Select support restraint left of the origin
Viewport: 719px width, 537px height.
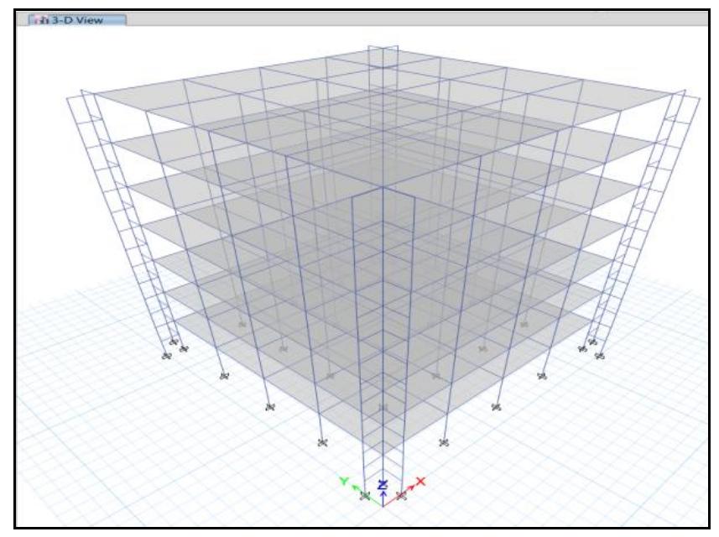(364, 496)
